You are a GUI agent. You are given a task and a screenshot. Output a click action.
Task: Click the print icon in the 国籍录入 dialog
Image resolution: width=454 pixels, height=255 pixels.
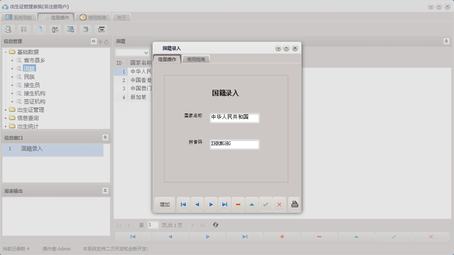[294, 204]
